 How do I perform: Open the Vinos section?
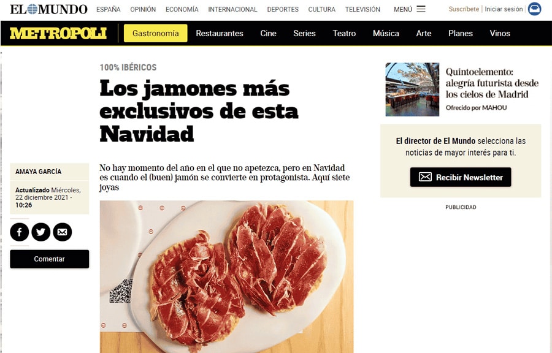[x=500, y=34]
